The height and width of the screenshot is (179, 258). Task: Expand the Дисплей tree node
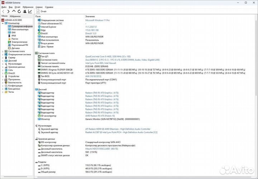tap(3, 61)
